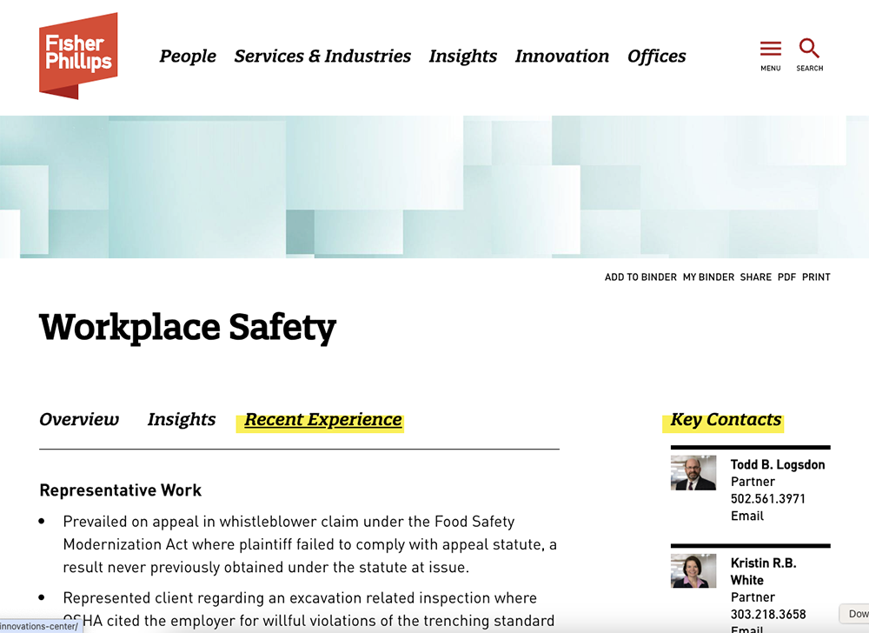
Task: Open Todd B. Logsdon's profile name link
Action: tap(777, 465)
